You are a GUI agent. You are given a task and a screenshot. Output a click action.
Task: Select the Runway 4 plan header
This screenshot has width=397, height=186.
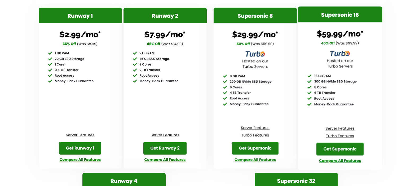pos(124,181)
